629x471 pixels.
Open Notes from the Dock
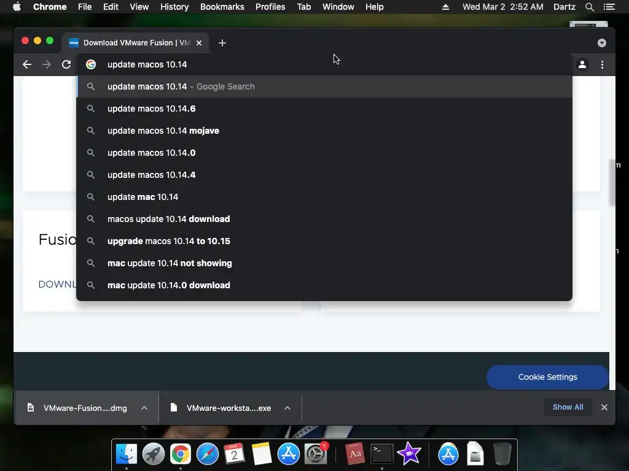262,454
